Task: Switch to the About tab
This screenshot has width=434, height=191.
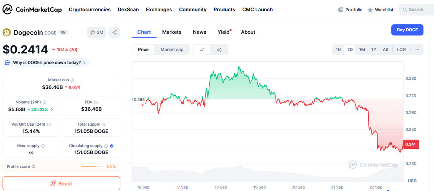Action: [x=248, y=32]
